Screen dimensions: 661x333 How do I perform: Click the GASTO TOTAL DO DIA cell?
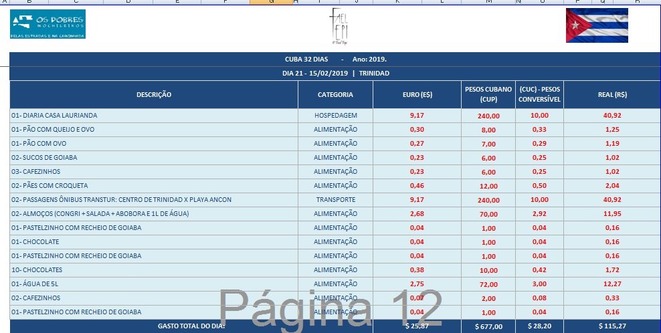pos(191,326)
